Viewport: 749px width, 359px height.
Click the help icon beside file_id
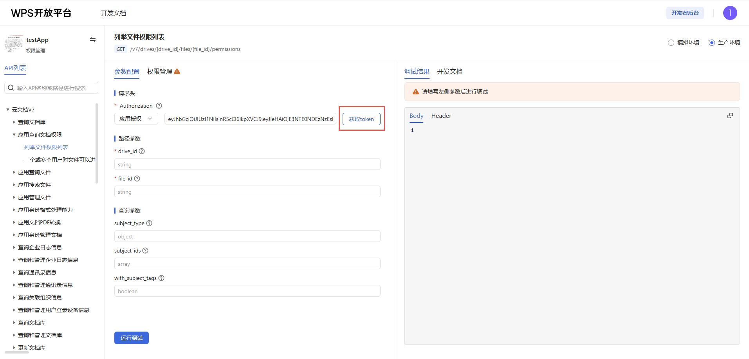[137, 179]
